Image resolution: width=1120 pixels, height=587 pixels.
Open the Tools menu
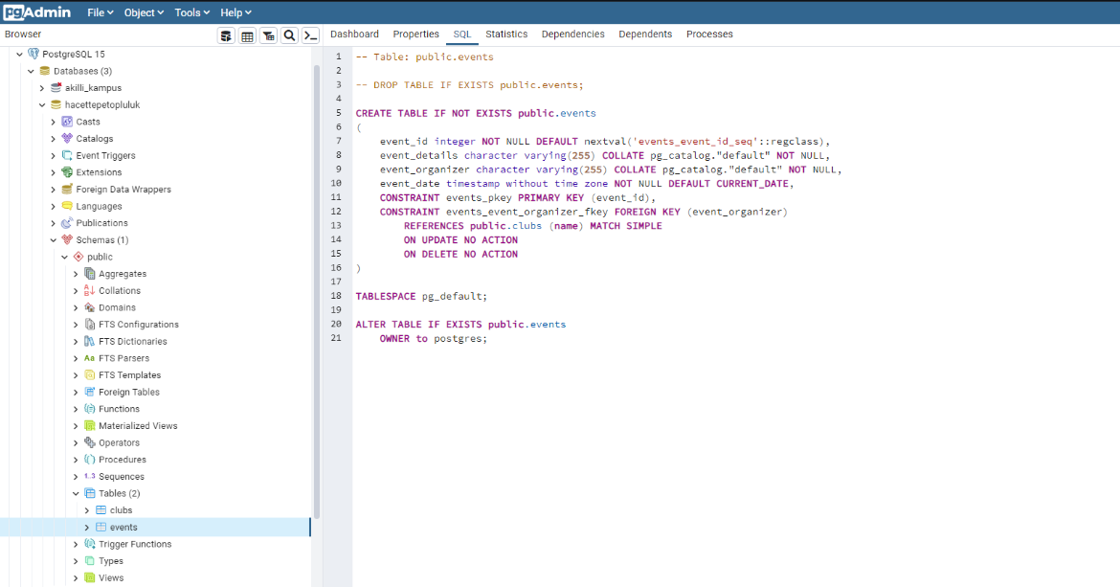tap(190, 11)
